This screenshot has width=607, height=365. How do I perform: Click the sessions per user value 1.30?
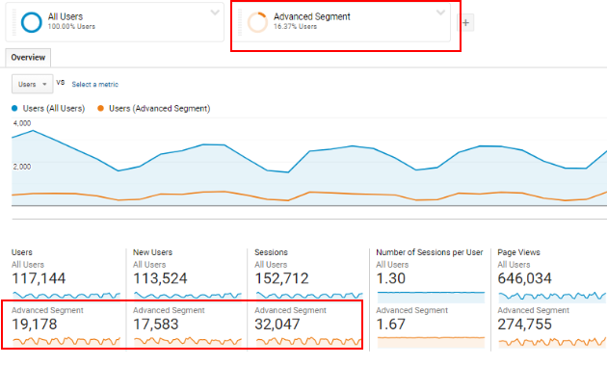tap(390, 278)
